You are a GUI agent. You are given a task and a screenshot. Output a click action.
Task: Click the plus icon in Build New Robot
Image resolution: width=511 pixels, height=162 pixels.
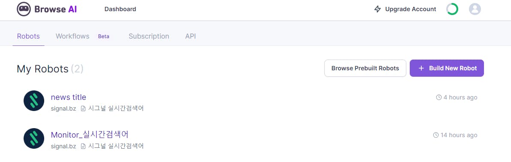[x=421, y=68]
